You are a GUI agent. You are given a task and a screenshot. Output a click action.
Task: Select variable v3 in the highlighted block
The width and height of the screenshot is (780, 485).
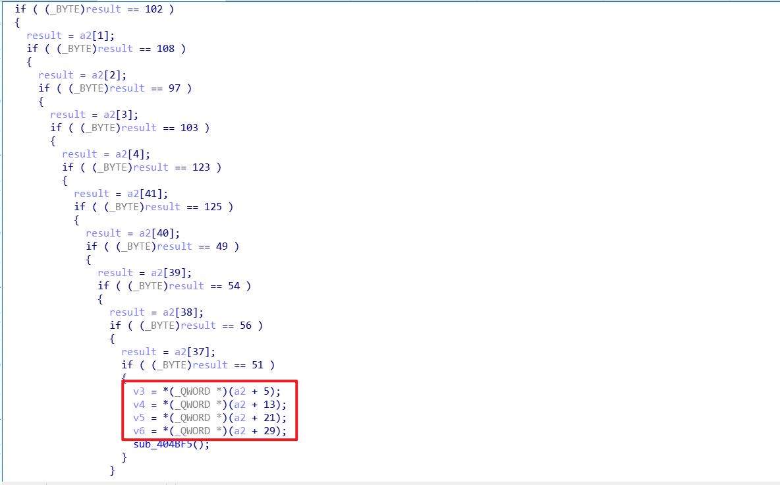pyautogui.click(x=139, y=391)
